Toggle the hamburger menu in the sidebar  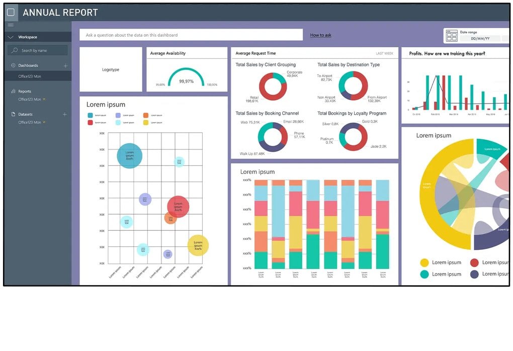(11, 25)
